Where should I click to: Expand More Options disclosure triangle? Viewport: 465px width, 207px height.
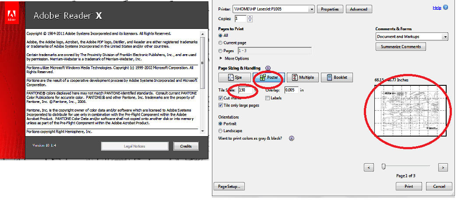[x=221, y=58]
